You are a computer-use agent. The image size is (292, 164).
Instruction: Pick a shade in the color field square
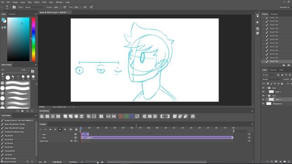pos(18,39)
